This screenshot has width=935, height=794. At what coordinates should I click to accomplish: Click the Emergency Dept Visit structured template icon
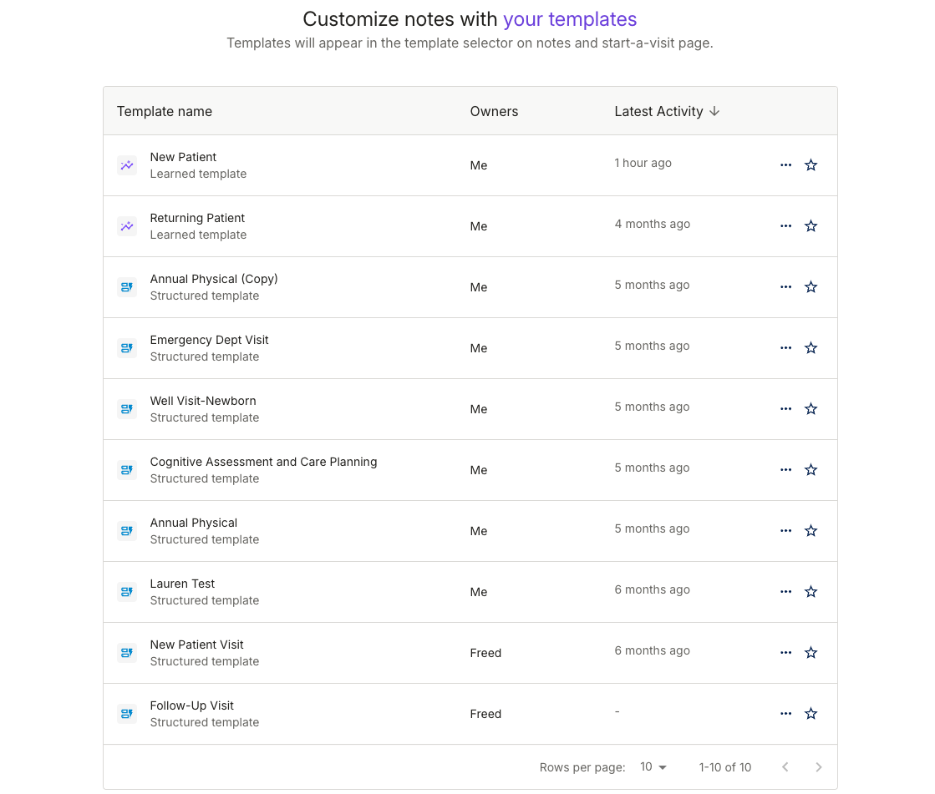pos(127,348)
